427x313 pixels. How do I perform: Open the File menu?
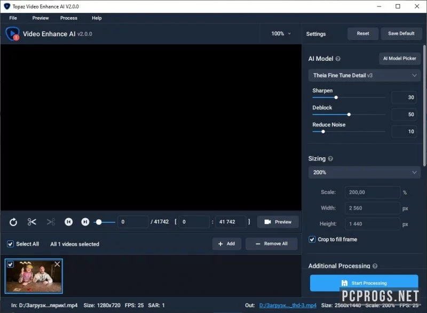13,18
